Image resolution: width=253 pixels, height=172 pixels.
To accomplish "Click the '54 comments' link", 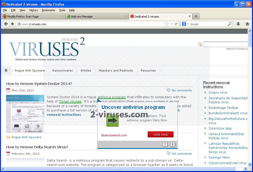I will [182, 154].
